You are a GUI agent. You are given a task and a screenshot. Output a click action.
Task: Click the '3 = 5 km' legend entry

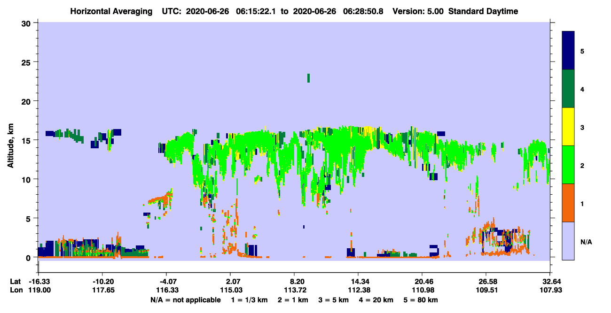(334, 300)
